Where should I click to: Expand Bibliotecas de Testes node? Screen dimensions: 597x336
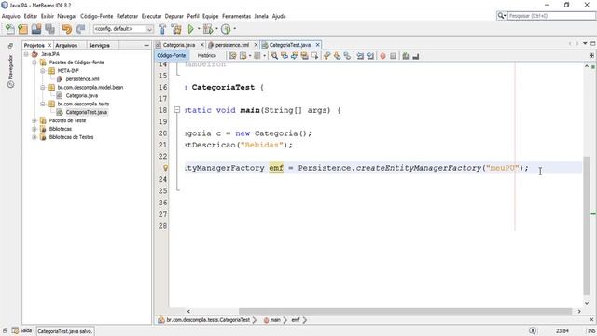(35, 137)
